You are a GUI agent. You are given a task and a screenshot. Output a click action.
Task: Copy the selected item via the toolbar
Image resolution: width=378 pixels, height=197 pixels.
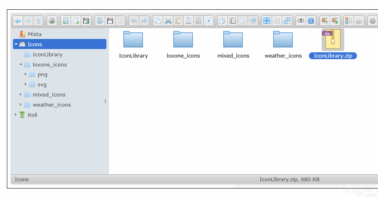coord(158,21)
